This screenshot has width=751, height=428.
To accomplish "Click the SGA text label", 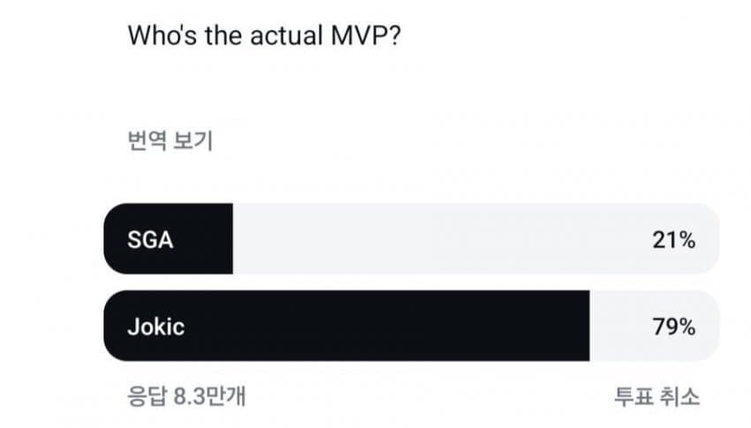I will tap(150, 239).
